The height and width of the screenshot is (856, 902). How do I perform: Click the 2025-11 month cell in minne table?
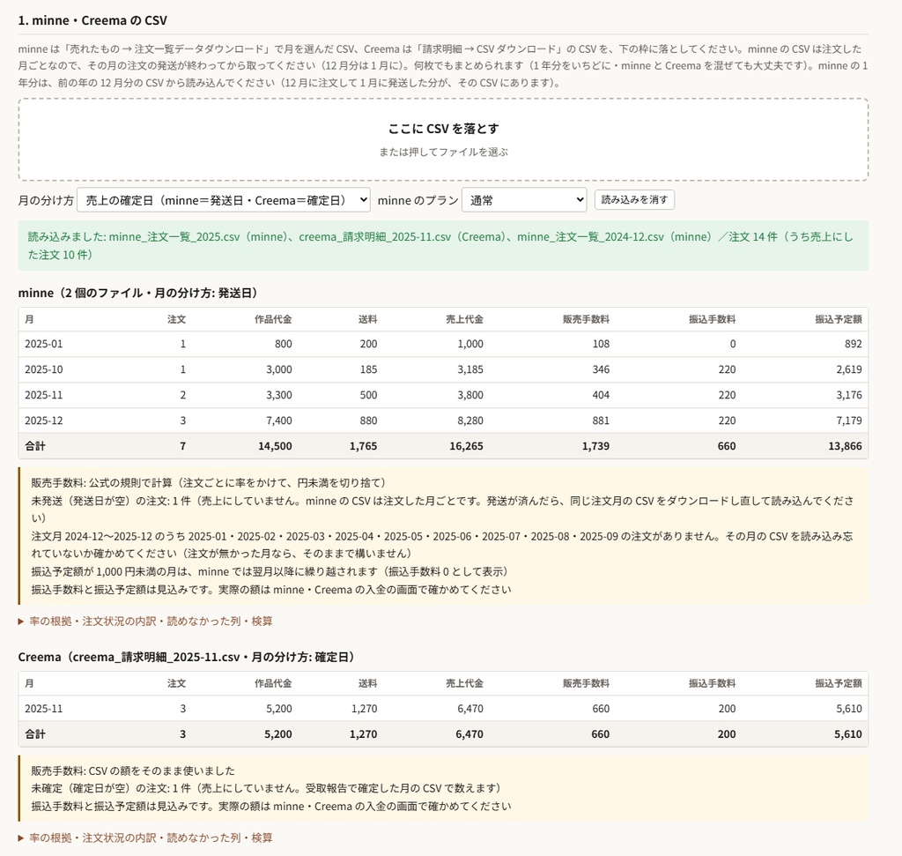click(x=44, y=395)
